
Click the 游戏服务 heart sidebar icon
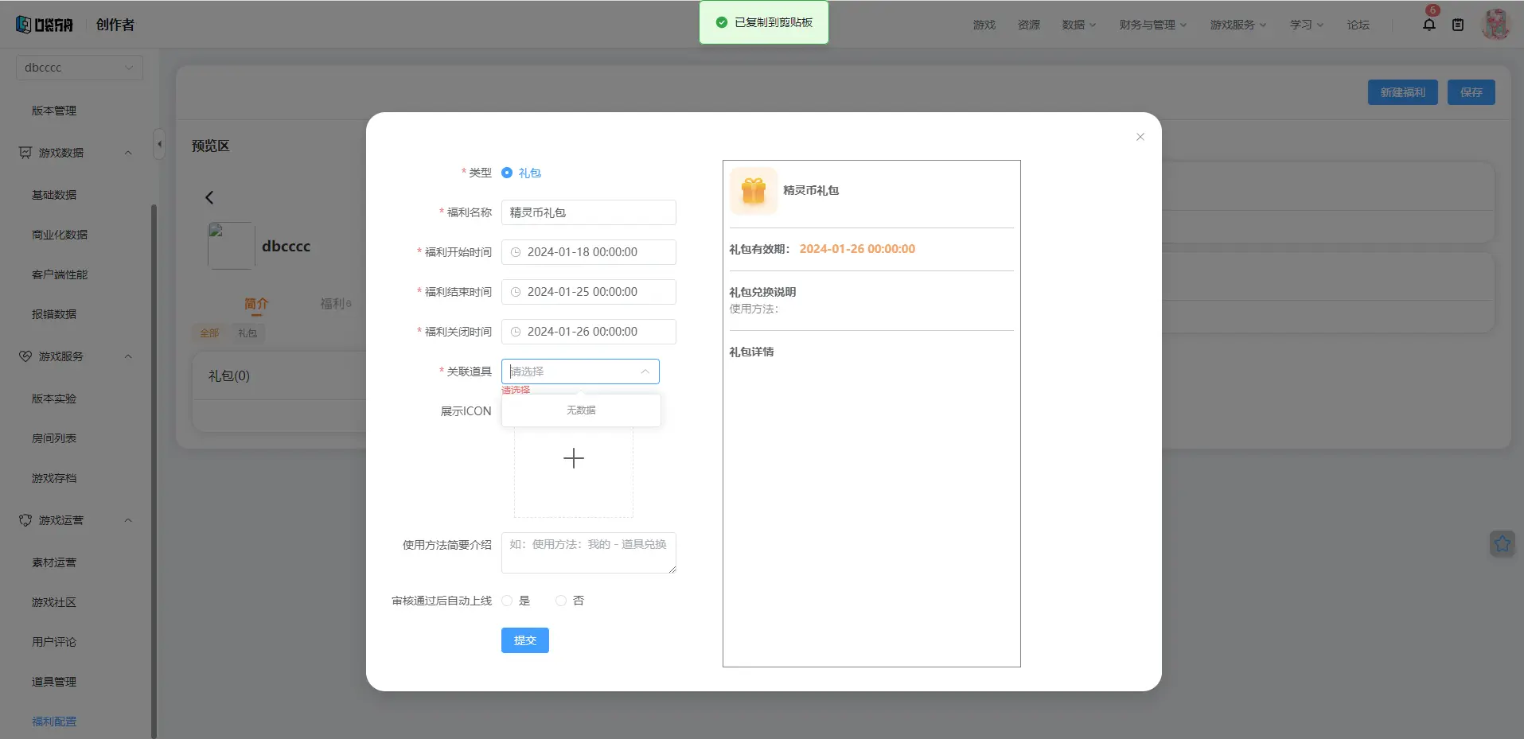tap(25, 356)
